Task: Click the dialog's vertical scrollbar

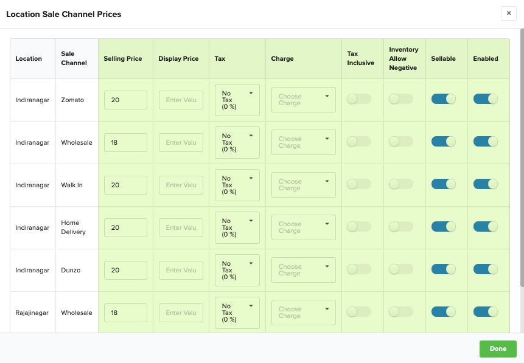Action: tap(522, 157)
